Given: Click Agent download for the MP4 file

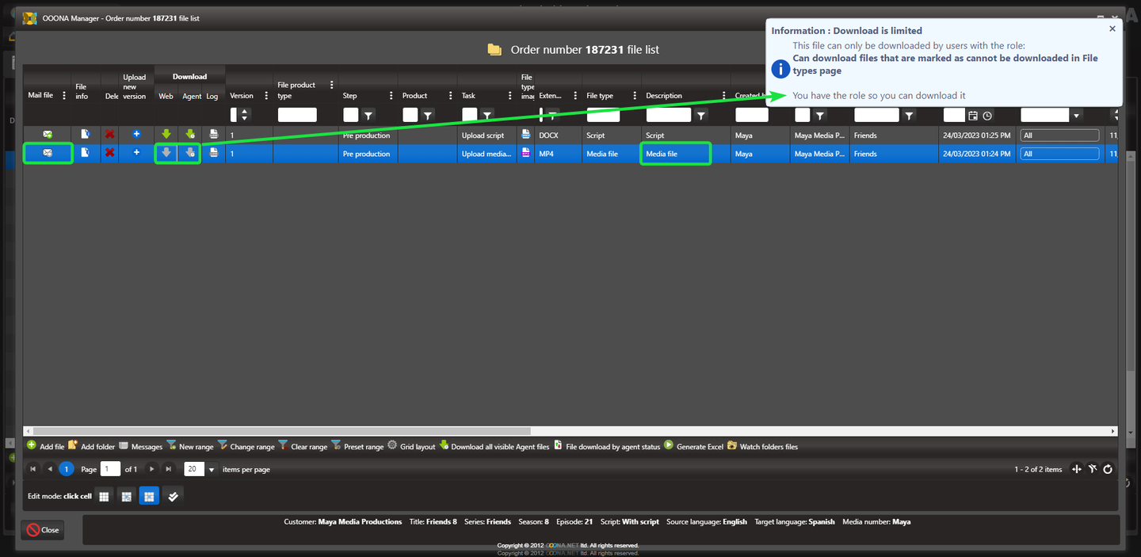Looking at the screenshot, I should pyautogui.click(x=190, y=153).
